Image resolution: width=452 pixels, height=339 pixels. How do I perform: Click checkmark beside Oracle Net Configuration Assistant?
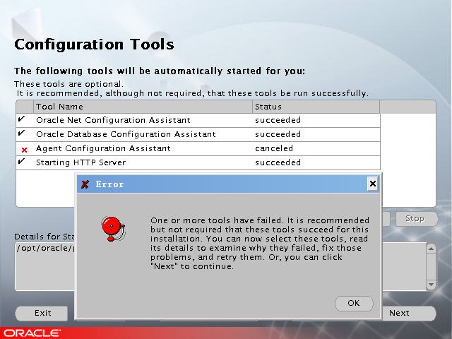[x=21, y=119]
